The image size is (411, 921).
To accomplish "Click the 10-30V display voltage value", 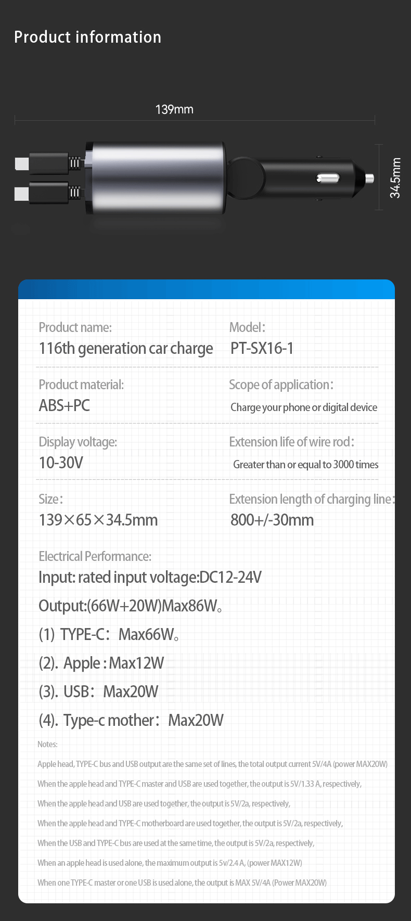I will 61,463.
